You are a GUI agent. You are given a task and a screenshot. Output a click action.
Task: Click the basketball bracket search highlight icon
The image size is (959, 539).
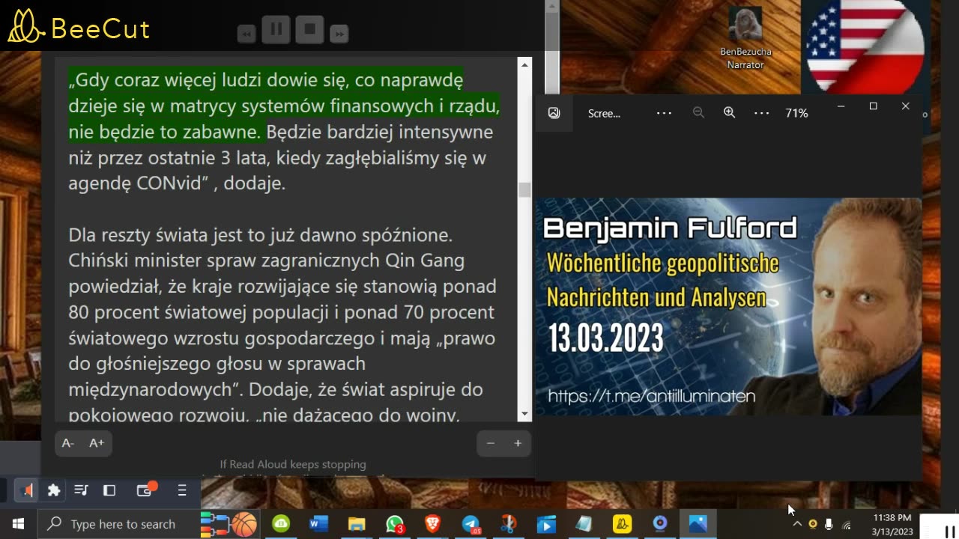point(229,524)
